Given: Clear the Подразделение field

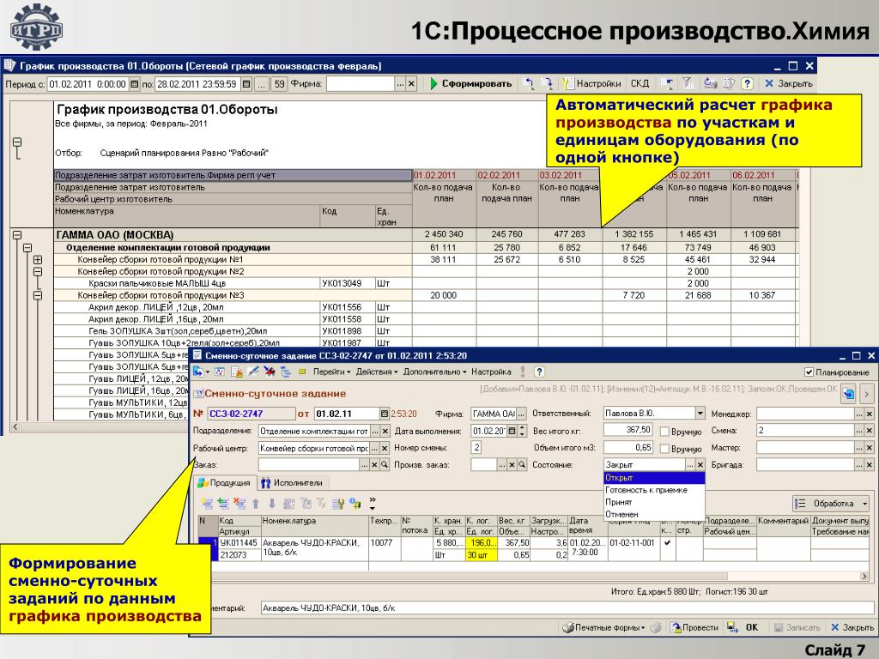Looking at the screenshot, I should (x=385, y=431).
